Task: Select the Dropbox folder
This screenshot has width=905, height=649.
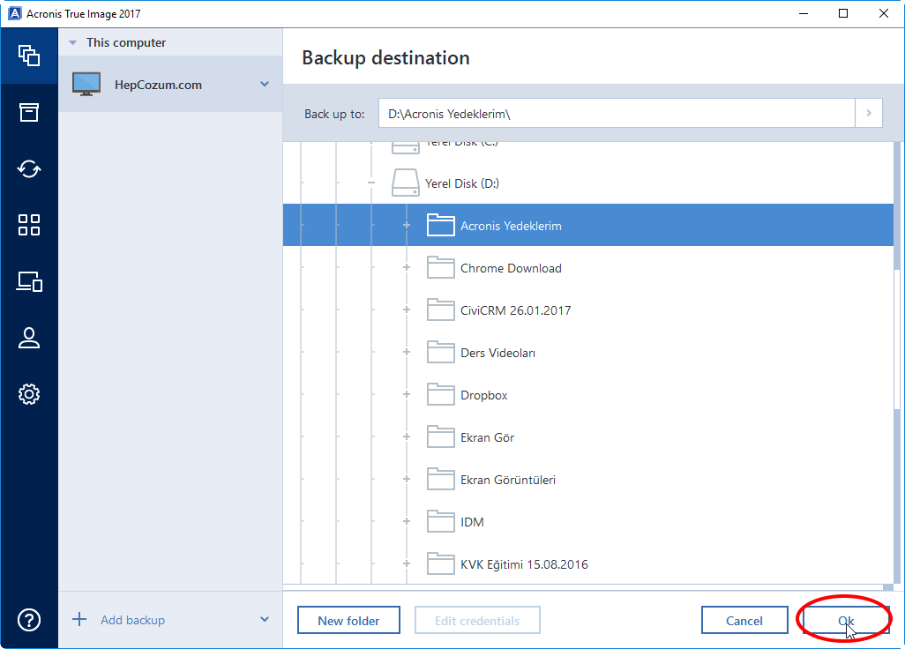Action: point(483,395)
